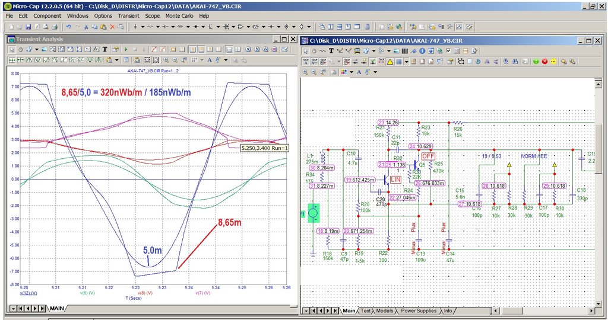Click the binoculars Find icon in schematic toolbar
Viewport: 608px width, 320px height.
515,62
